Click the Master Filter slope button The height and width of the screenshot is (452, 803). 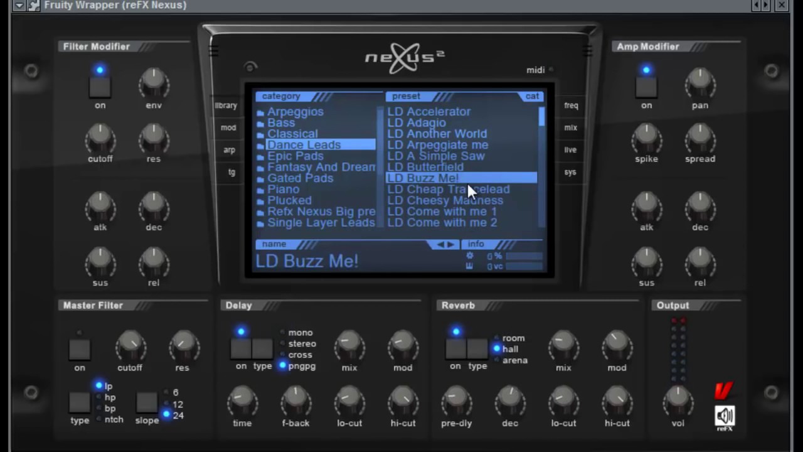(x=147, y=402)
